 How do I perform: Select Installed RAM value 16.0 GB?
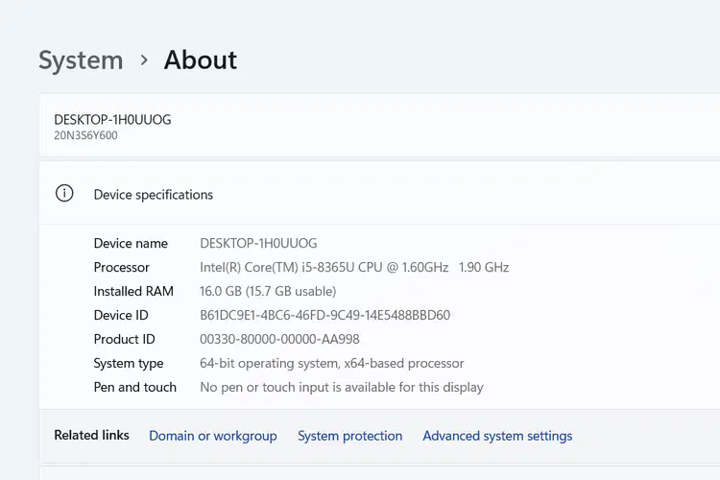point(268,291)
